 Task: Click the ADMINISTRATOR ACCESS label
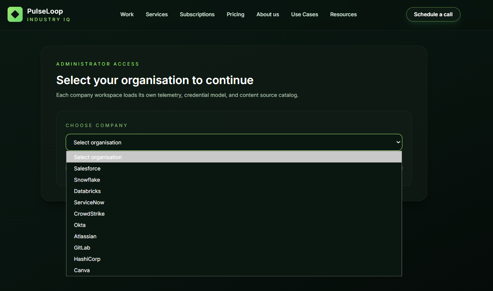98,64
